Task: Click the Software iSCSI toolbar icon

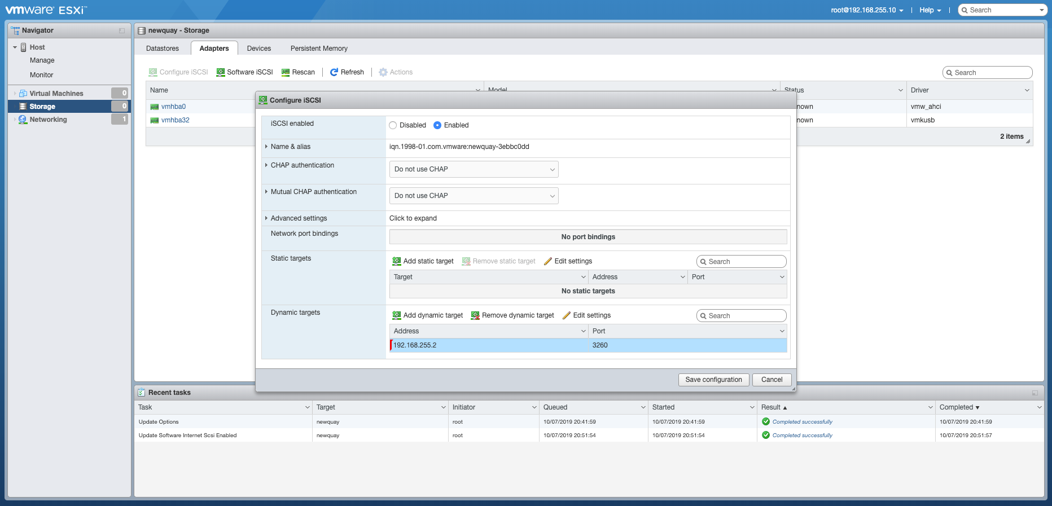Action: pyautogui.click(x=221, y=72)
